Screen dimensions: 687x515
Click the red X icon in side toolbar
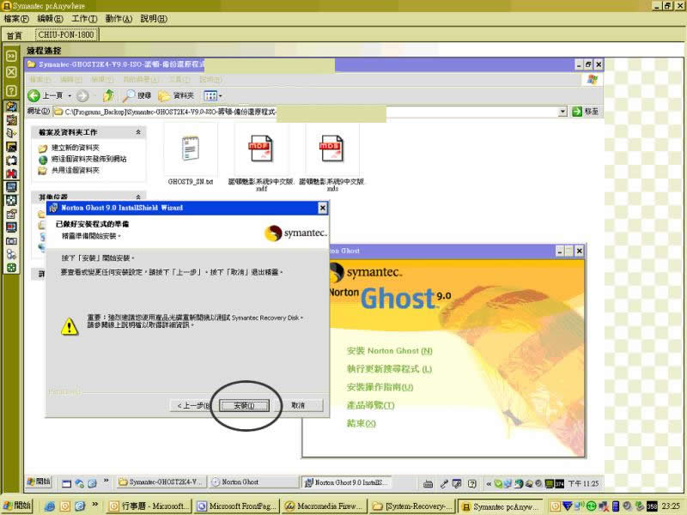pos(11,173)
